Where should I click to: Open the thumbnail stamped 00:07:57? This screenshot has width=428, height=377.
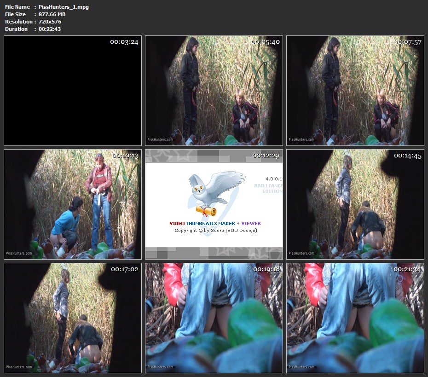[x=355, y=91]
